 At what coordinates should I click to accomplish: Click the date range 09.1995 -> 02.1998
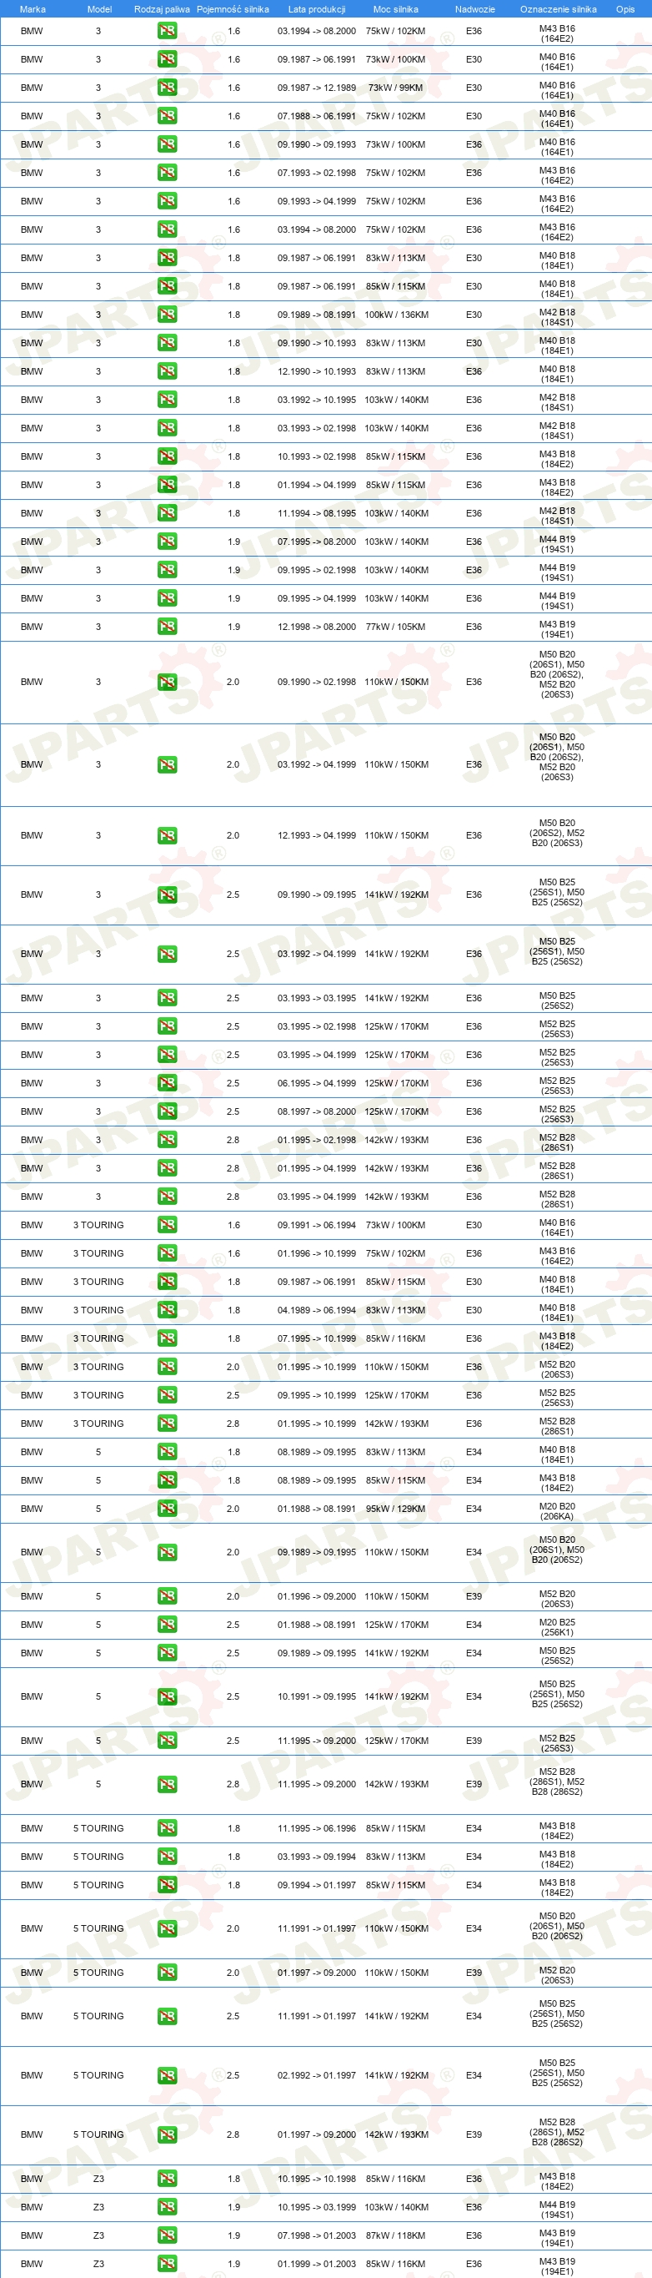click(316, 569)
